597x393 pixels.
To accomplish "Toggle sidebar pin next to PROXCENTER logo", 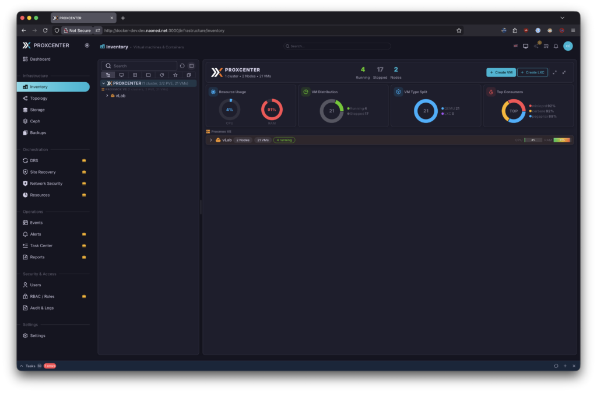I will 87,45.
